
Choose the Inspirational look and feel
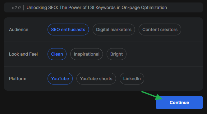coord(86,54)
